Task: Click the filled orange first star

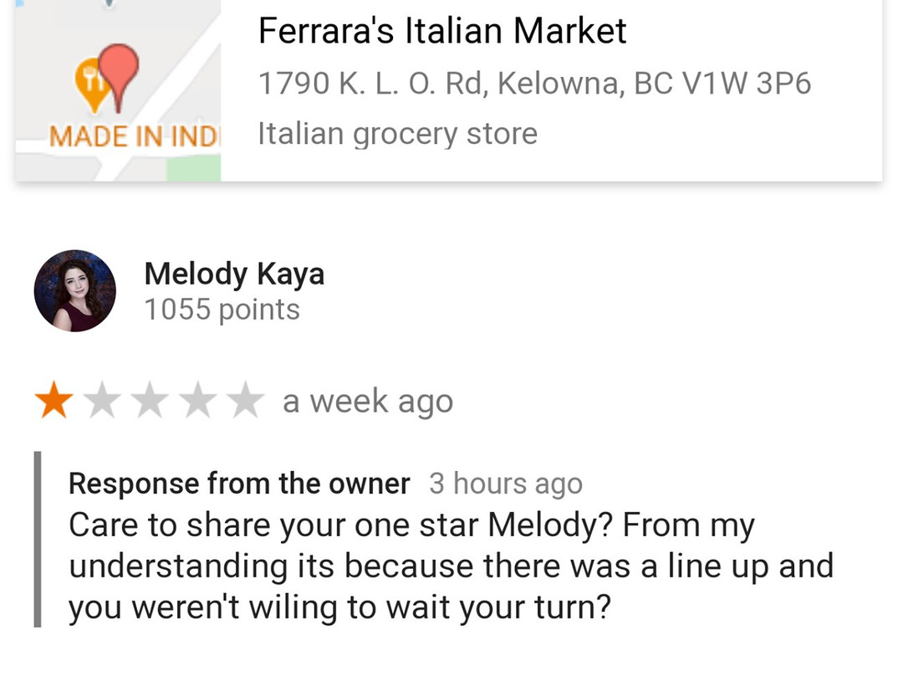Action: (x=54, y=401)
